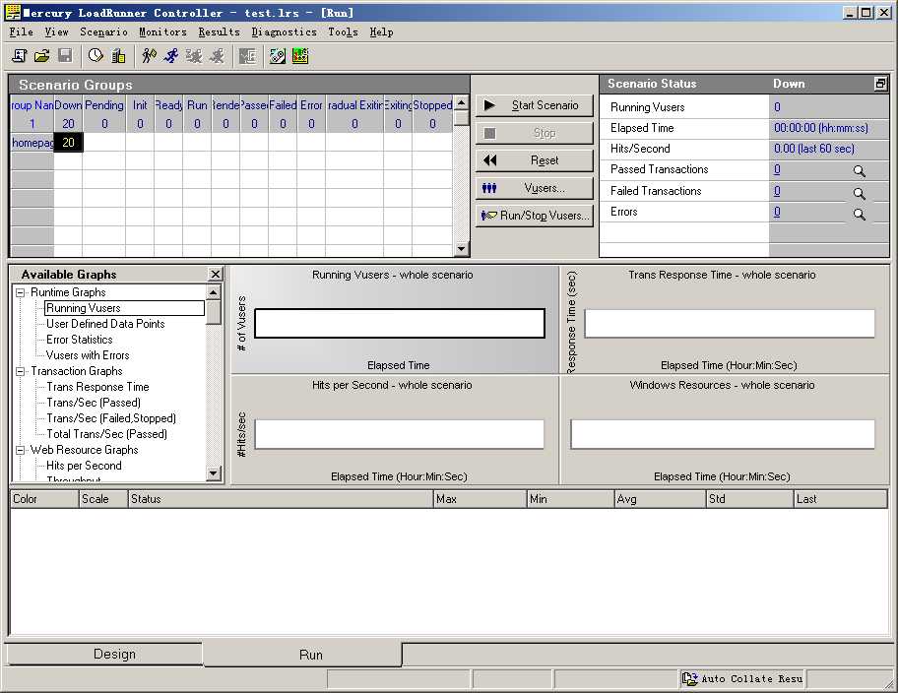Open the File menu
898x693 pixels.
(x=22, y=32)
